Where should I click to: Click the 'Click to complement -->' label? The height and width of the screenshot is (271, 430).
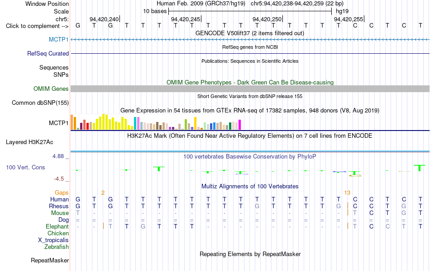click(37, 26)
